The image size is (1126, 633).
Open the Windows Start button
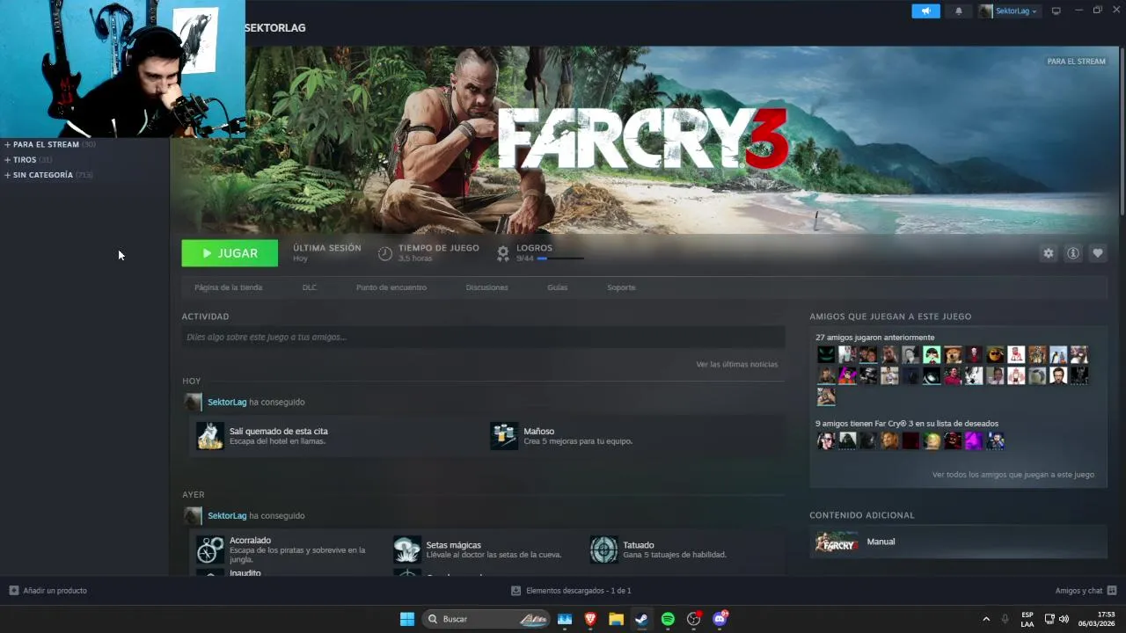(x=407, y=619)
